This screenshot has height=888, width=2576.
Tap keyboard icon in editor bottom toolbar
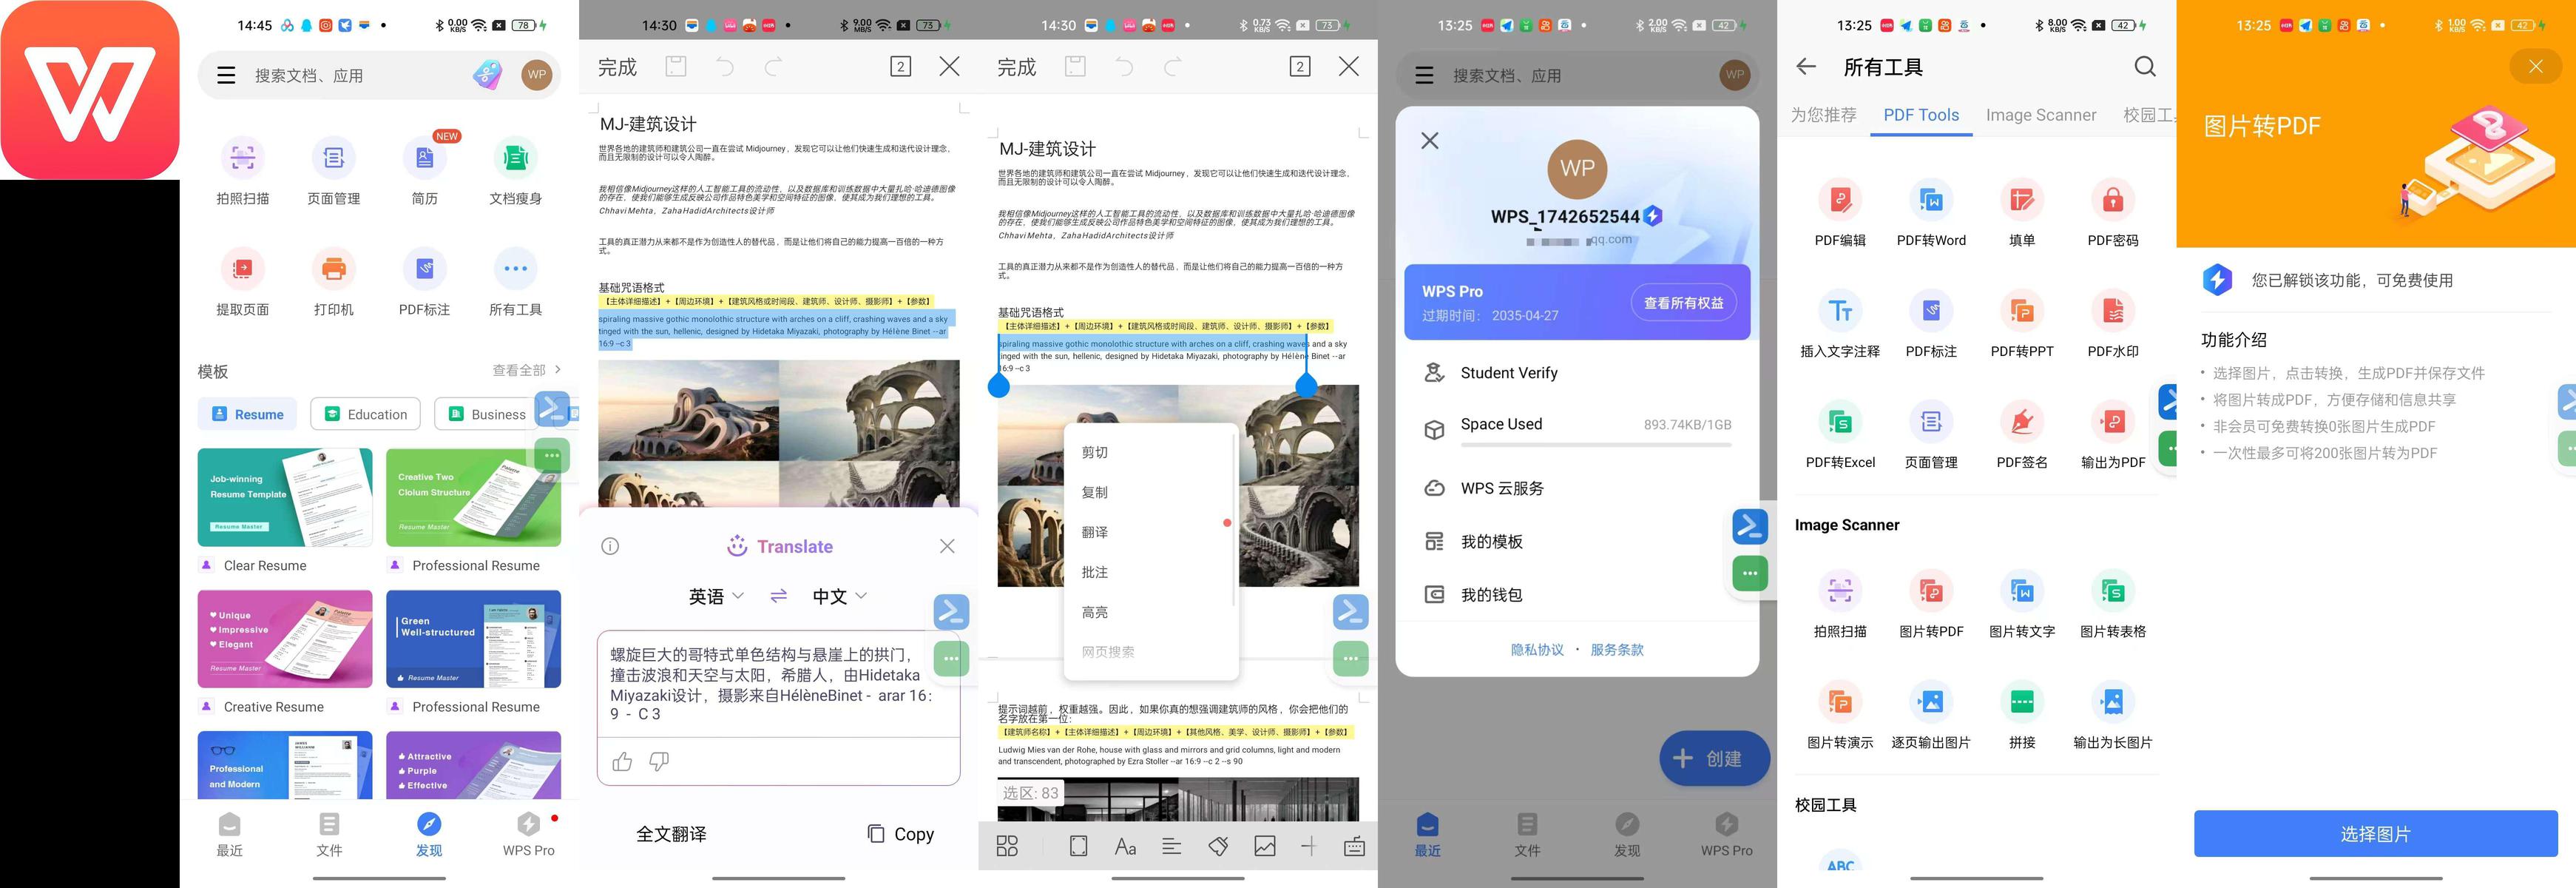[1354, 847]
